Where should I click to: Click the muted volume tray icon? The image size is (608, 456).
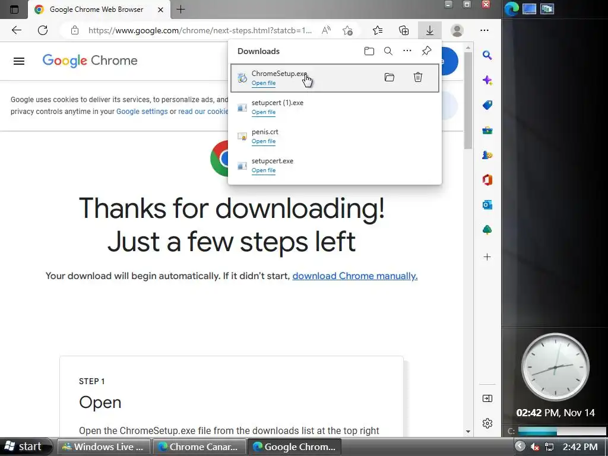[535, 446]
